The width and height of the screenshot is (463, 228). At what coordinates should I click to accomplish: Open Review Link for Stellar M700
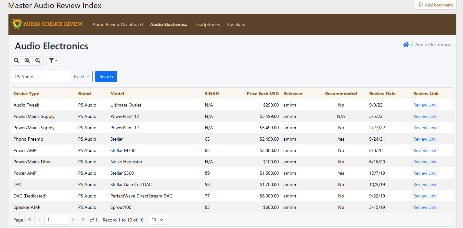[x=425, y=150]
